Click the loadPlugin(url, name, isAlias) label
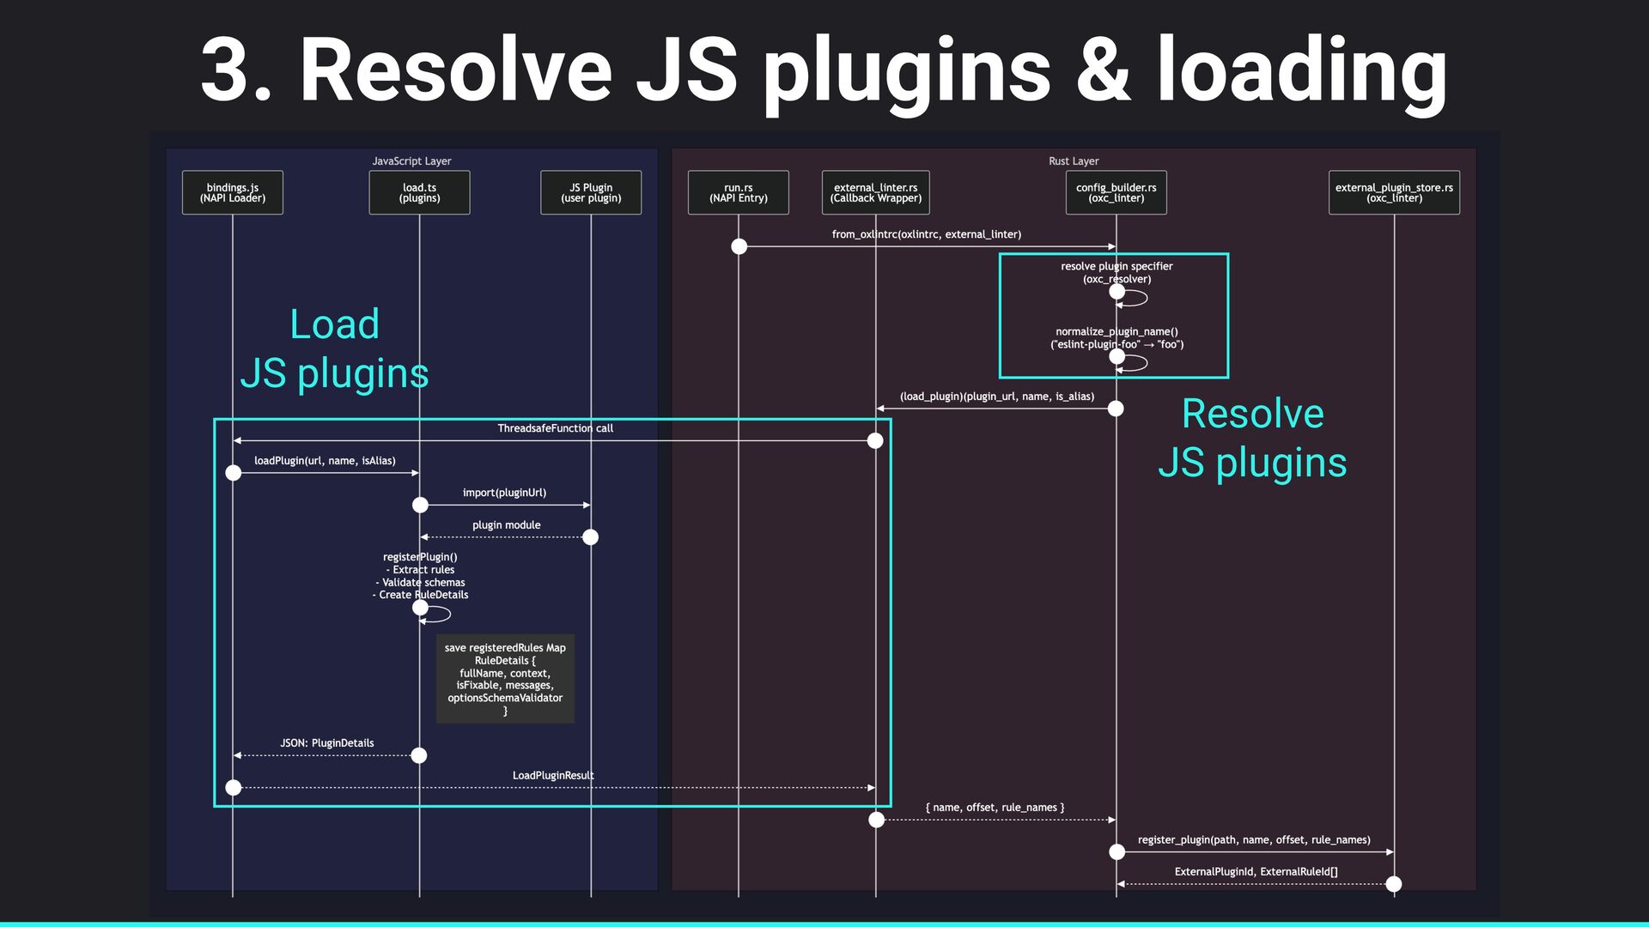Image resolution: width=1649 pixels, height=927 pixels. point(325,461)
